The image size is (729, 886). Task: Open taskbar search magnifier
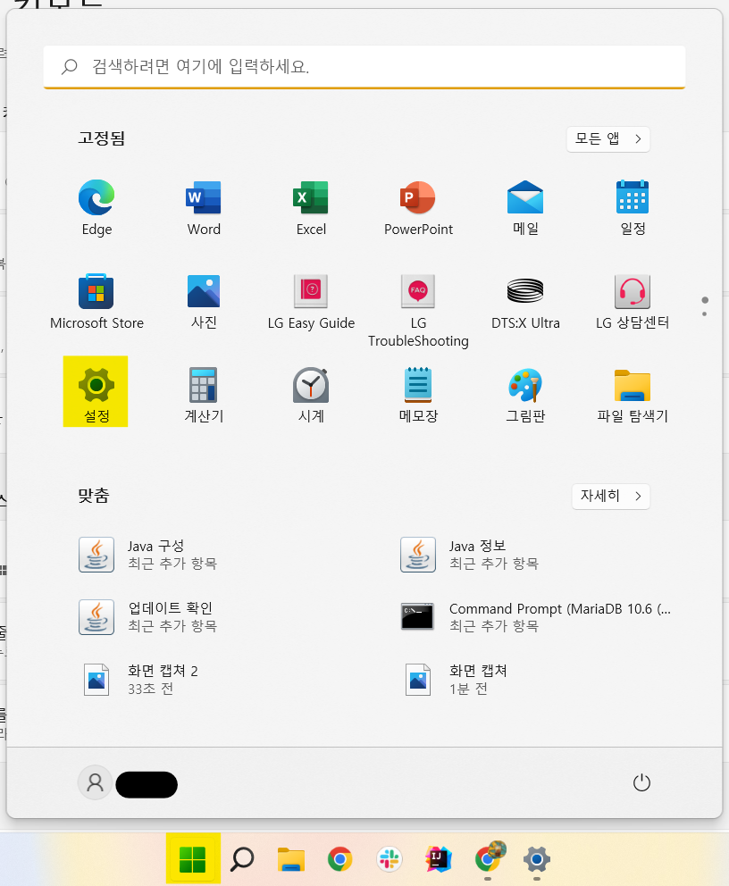pyautogui.click(x=242, y=859)
